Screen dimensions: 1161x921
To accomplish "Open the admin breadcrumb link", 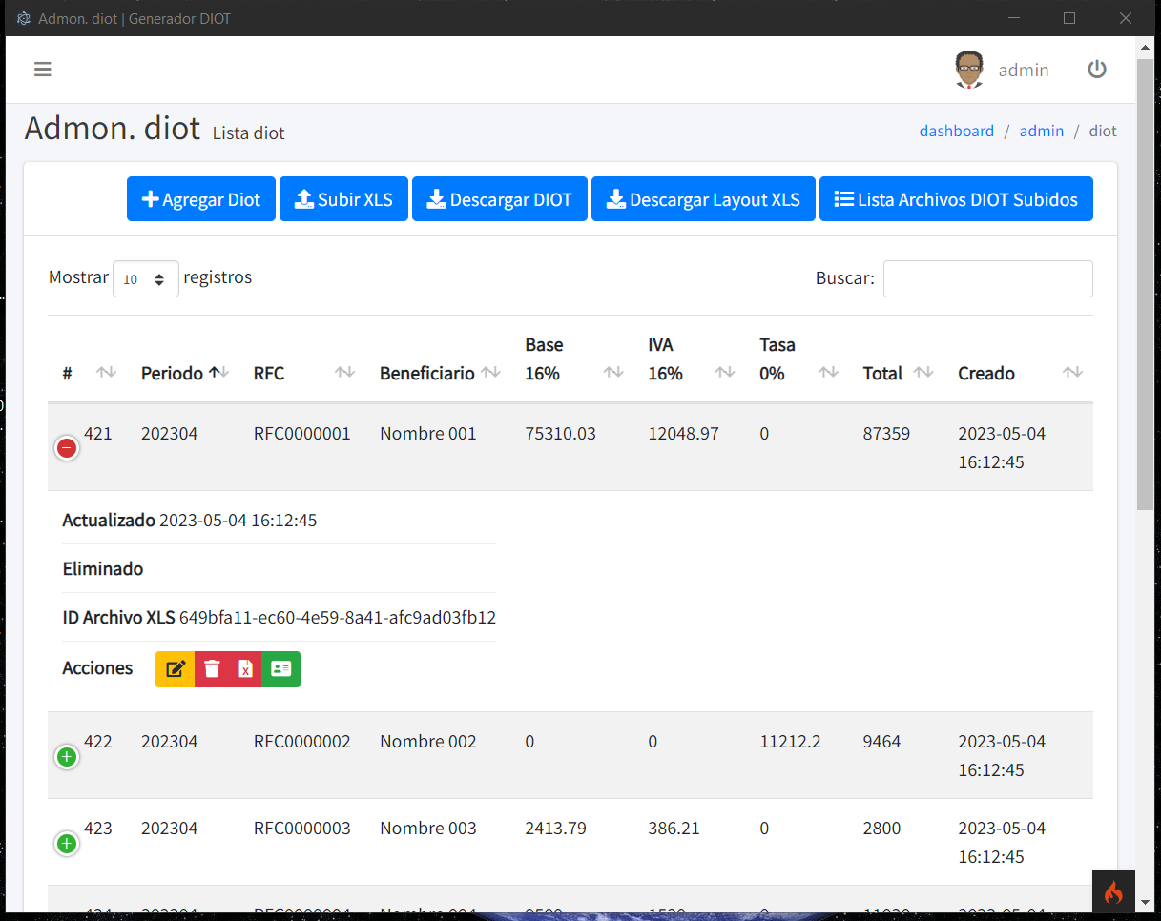I will tap(1041, 131).
